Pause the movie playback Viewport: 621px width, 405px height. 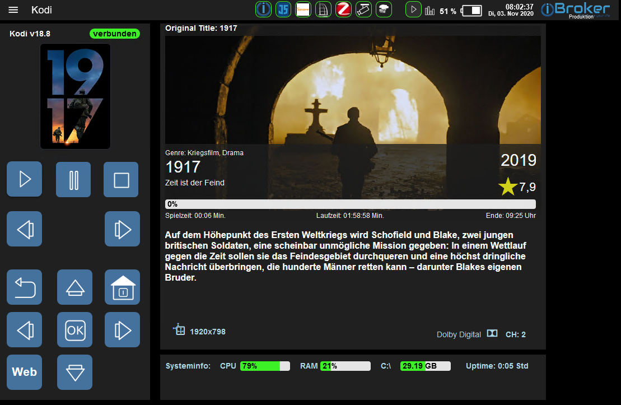(73, 179)
